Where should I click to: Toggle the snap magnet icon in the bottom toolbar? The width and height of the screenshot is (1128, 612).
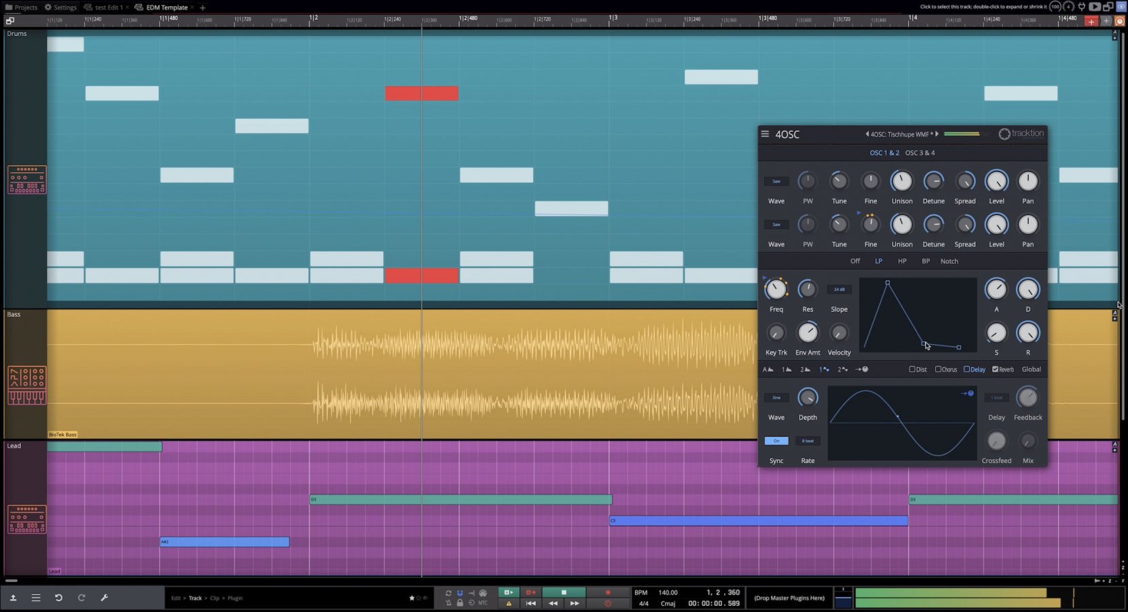pos(460,593)
